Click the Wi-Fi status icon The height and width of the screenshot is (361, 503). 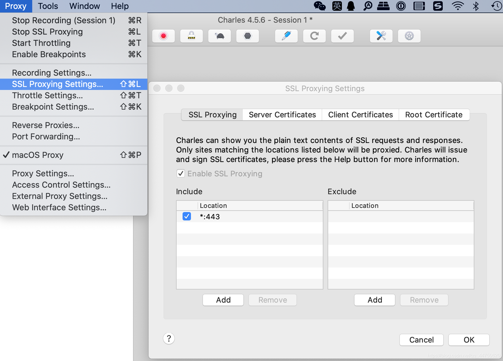pyautogui.click(x=458, y=6)
